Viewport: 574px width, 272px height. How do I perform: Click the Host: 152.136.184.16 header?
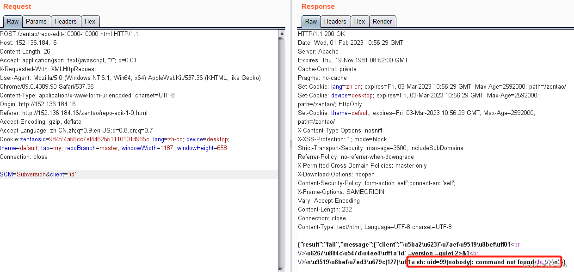[x=28, y=43]
